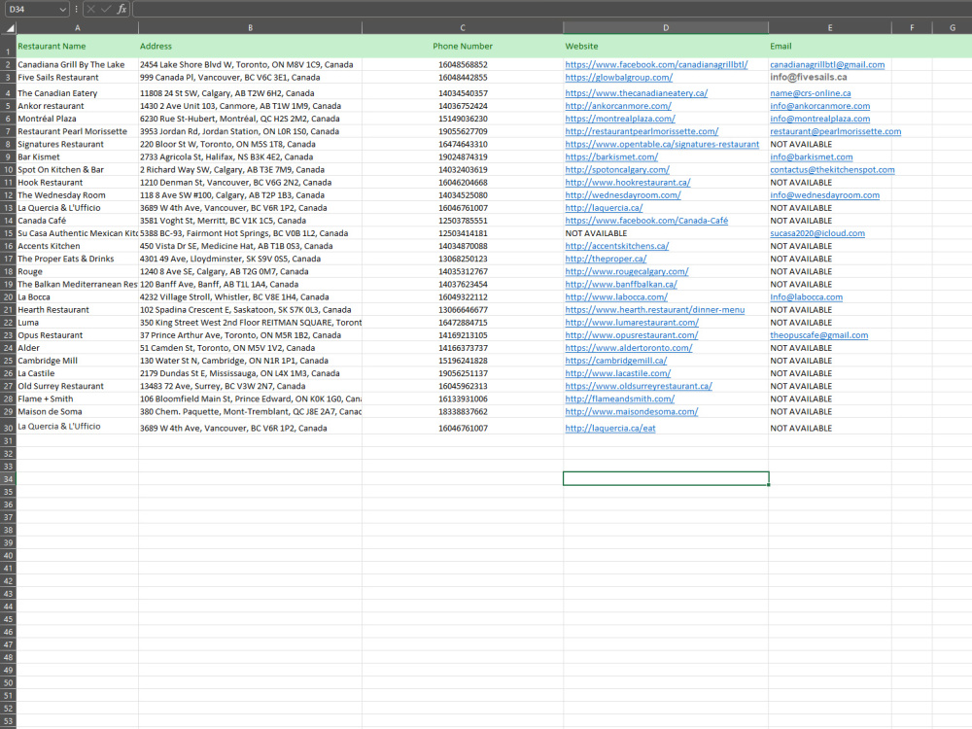972x729 pixels.
Task: Select row 1 header
Action: click(x=8, y=47)
